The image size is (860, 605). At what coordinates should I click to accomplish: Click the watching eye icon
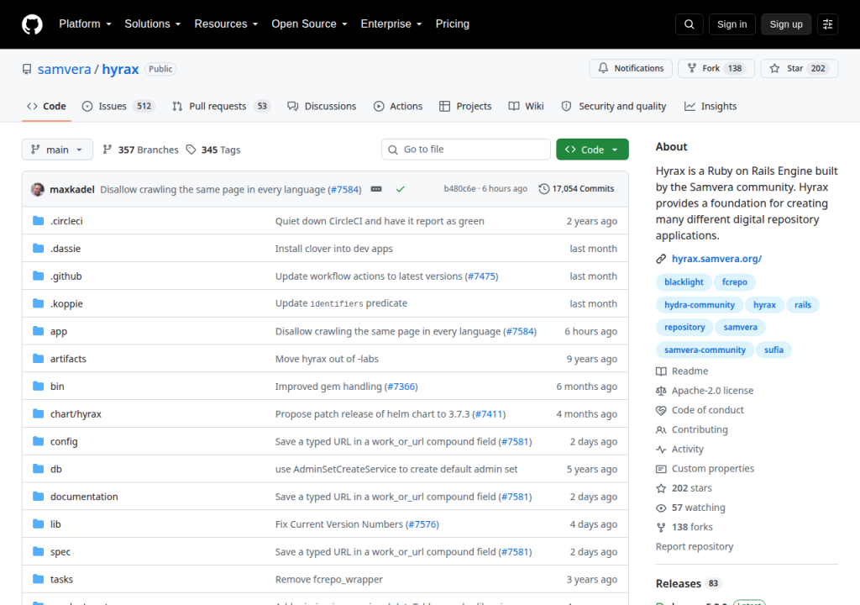(x=661, y=508)
